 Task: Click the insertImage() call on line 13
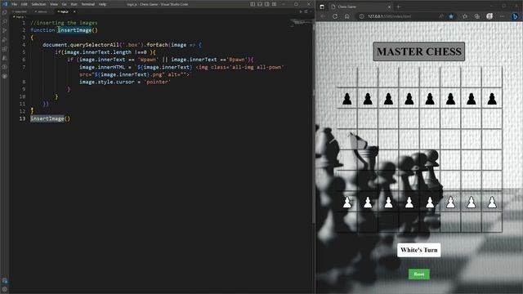pos(51,118)
